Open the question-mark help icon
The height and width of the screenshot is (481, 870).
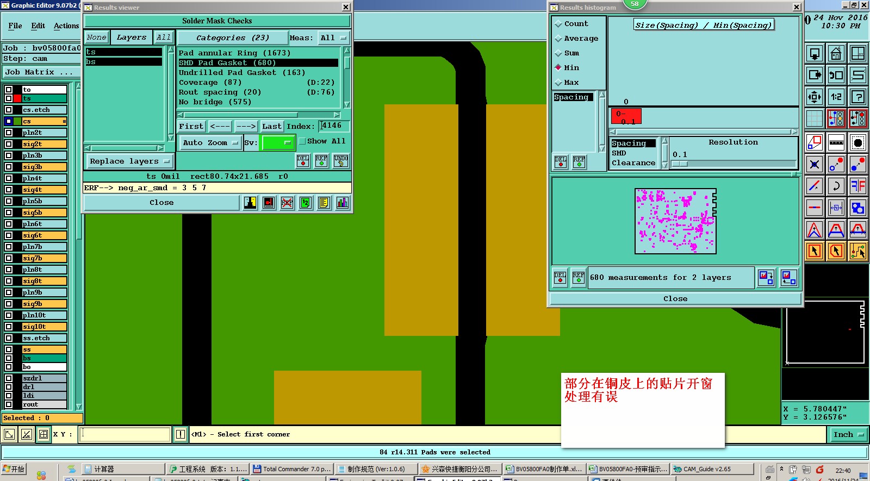(x=857, y=97)
